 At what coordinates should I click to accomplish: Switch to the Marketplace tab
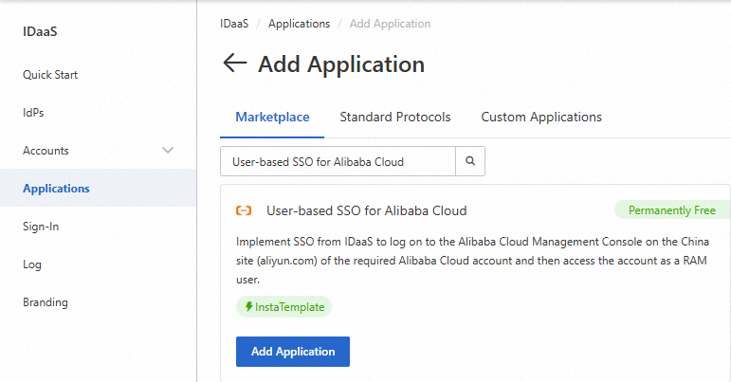click(x=272, y=118)
